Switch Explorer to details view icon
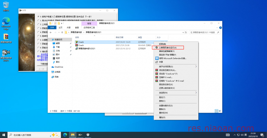 coord(217,111)
